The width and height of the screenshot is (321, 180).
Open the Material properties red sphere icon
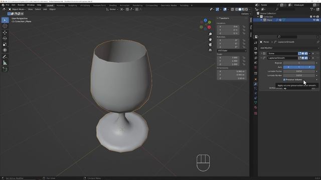[x=255, y=107]
